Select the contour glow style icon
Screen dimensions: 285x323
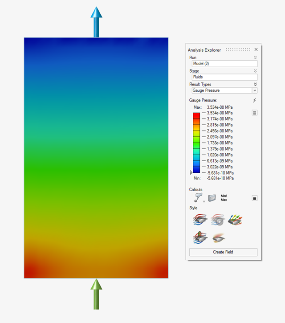217,237
